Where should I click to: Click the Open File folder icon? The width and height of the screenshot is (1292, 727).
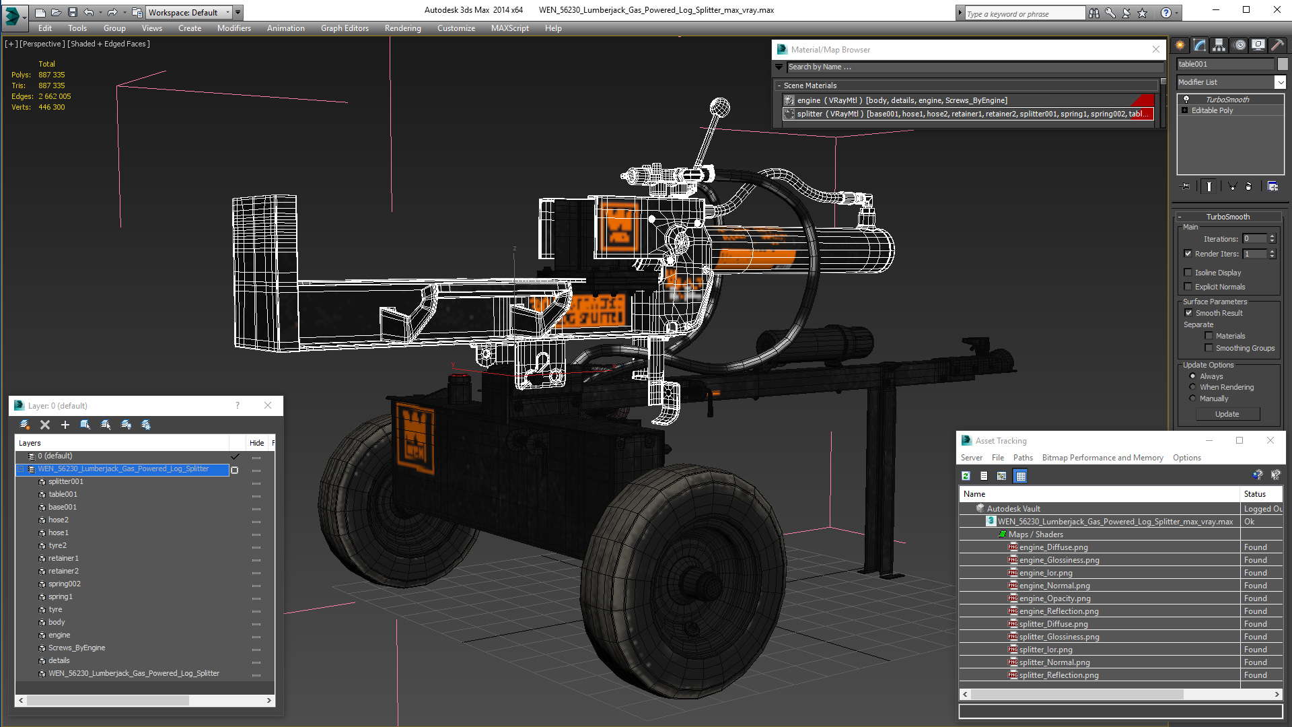57,12
